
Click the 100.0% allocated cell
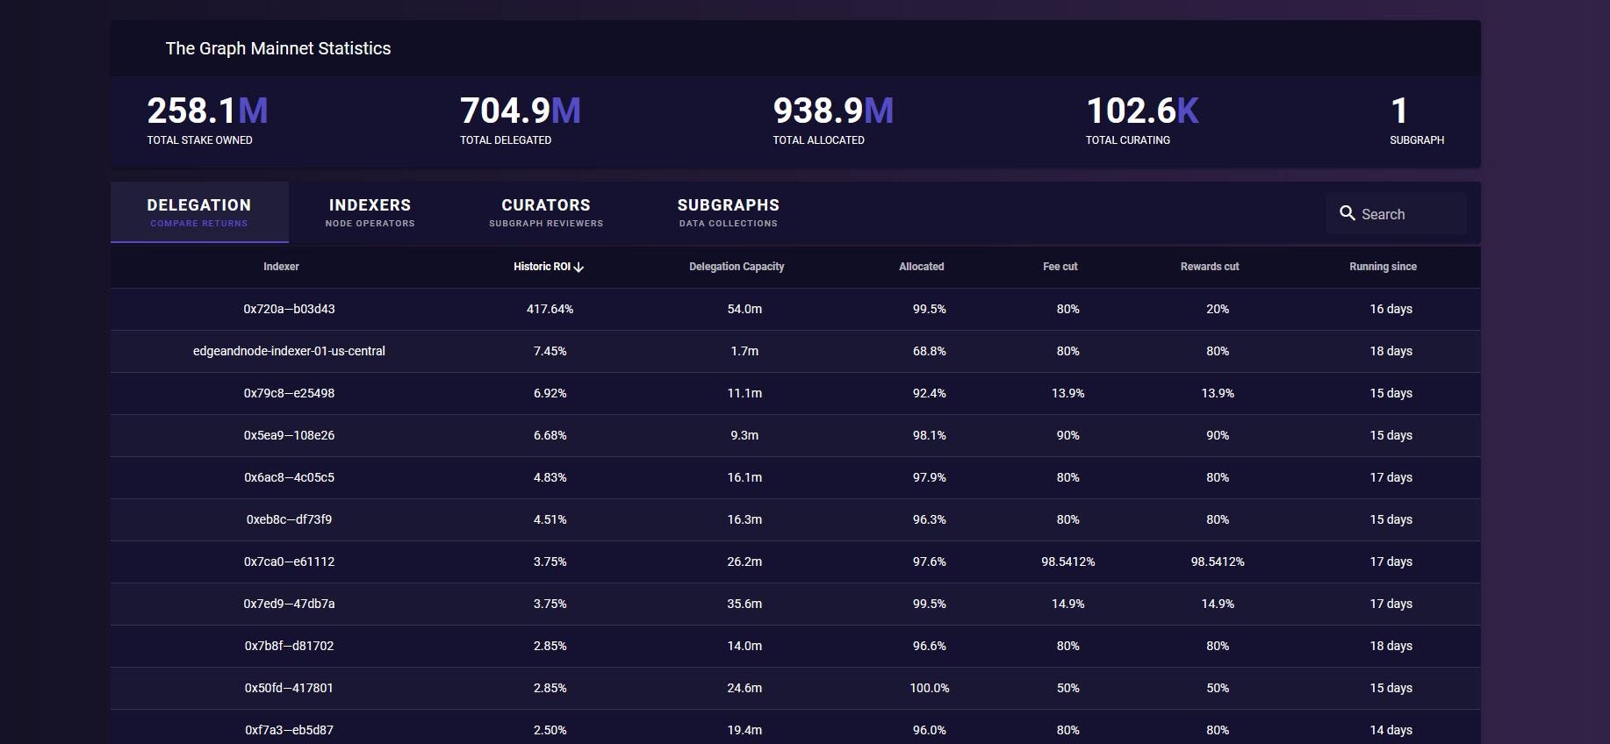tap(929, 688)
